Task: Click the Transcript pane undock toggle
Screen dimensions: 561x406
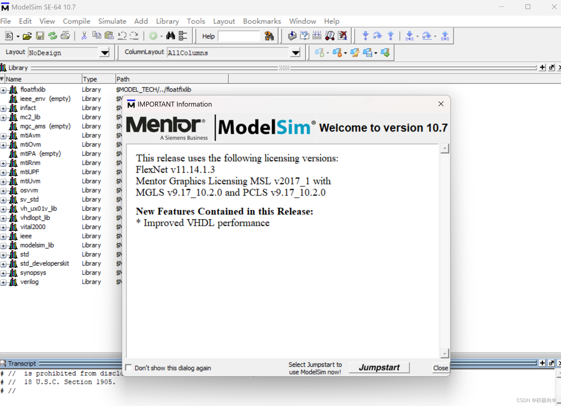Action: click(552, 363)
